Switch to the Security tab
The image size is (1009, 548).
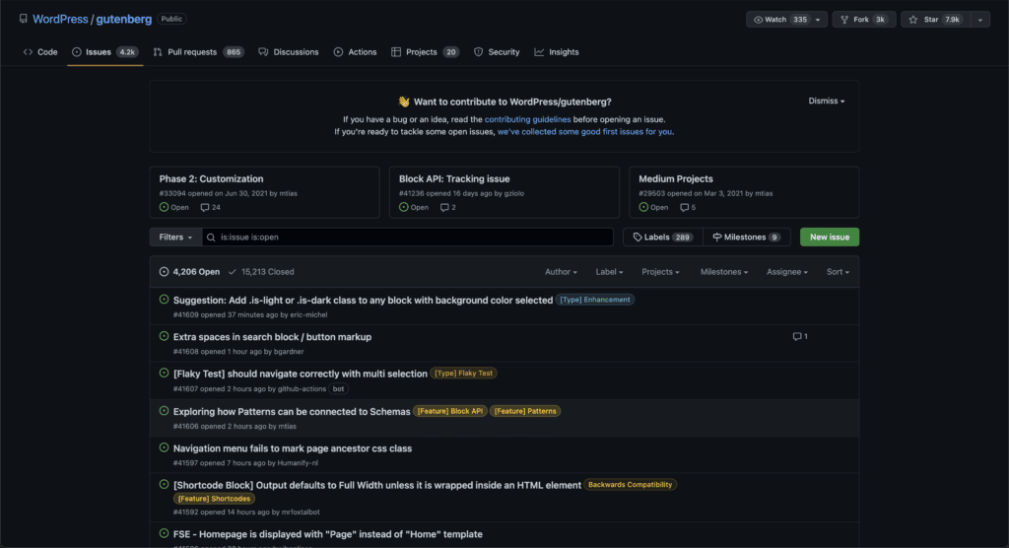pos(497,52)
